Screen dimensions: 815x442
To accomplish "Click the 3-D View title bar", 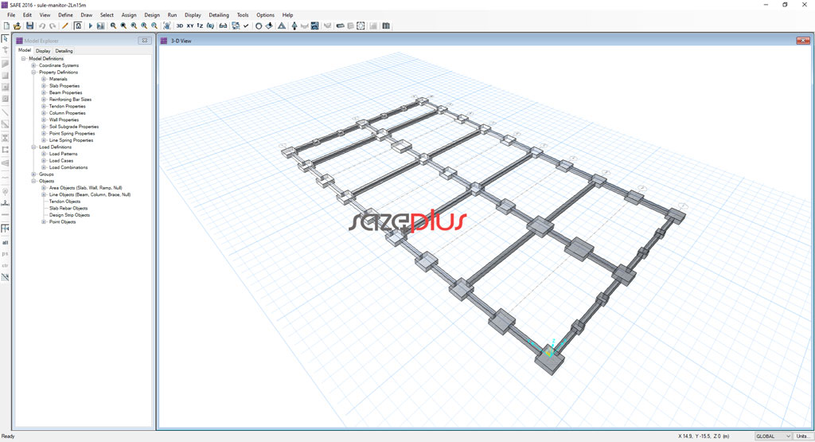I will (483, 41).
